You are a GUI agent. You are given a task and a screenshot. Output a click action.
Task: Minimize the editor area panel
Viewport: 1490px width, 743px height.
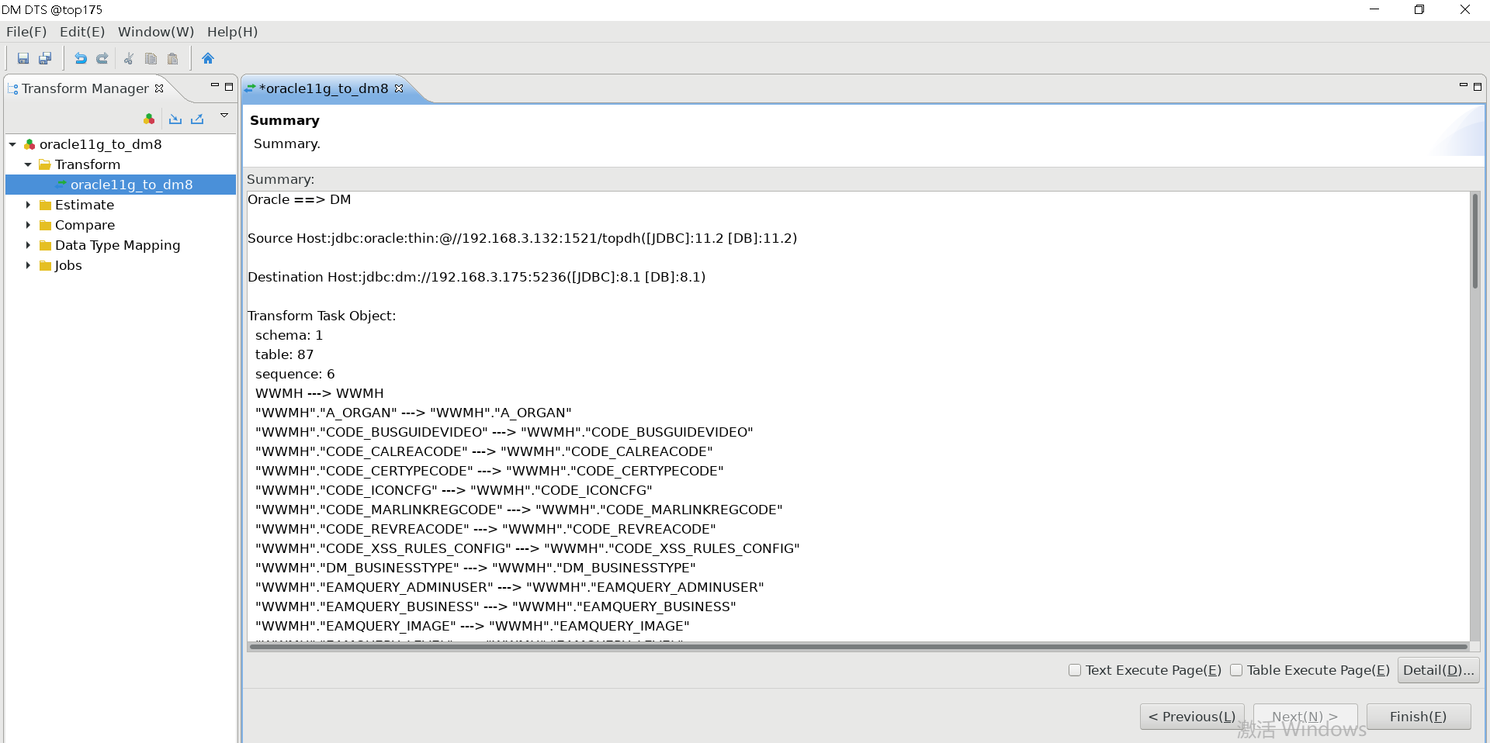tap(1463, 85)
